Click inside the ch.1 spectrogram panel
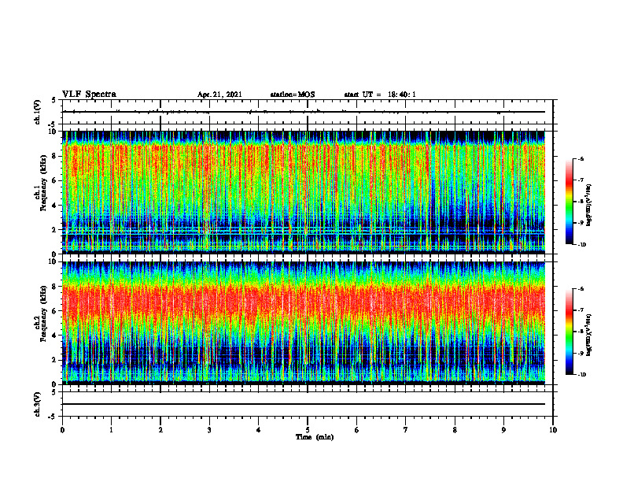This screenshot has width=623, height=482. [304, 192]
